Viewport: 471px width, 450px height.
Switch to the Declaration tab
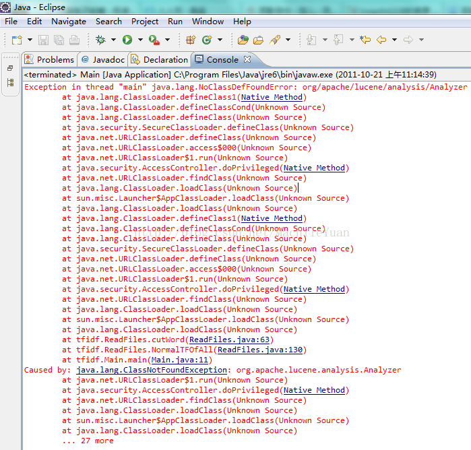(x=160, y=59)
